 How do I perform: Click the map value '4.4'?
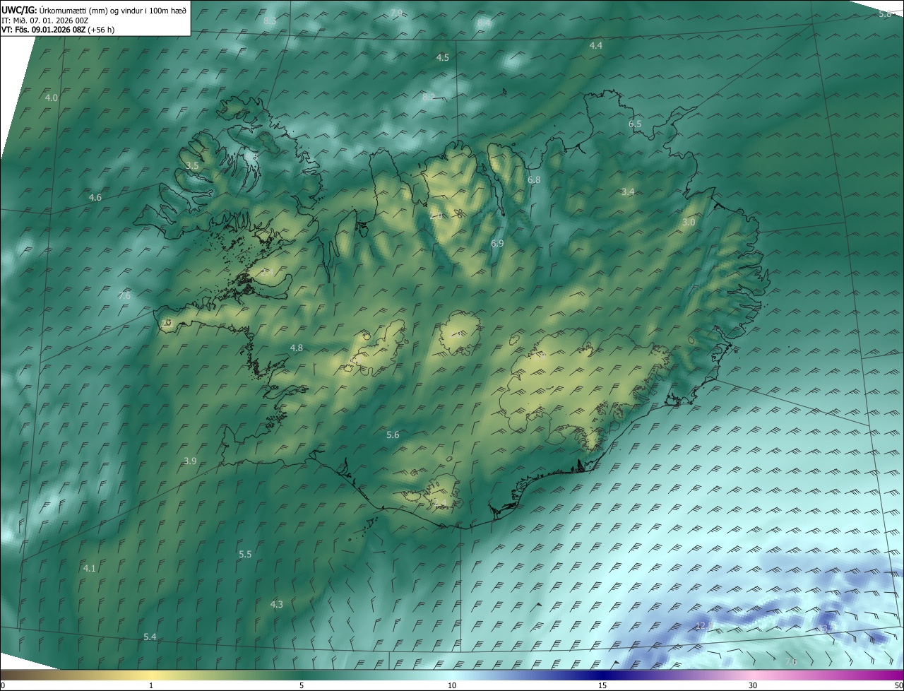click(596, 45)
